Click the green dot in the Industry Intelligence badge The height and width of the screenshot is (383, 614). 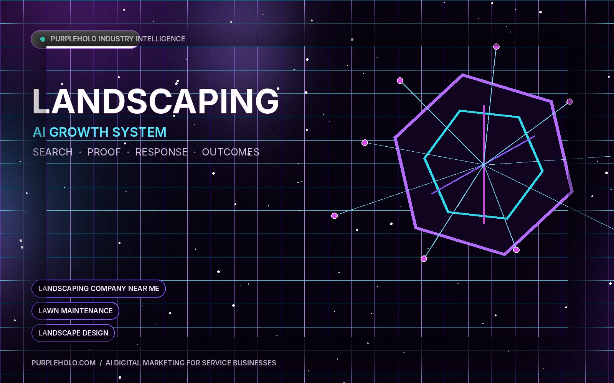point(43,39)
